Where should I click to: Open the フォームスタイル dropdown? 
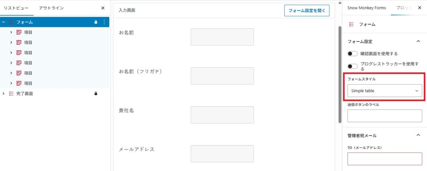pos(384,90)
